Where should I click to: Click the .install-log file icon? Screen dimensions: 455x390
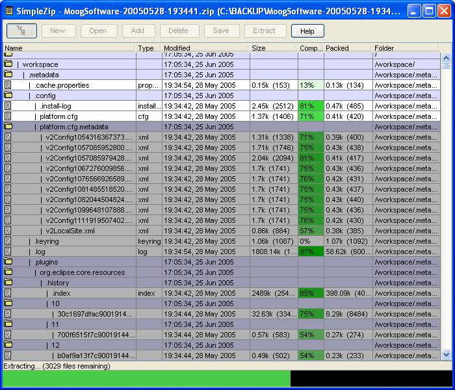tap(8, 106)
